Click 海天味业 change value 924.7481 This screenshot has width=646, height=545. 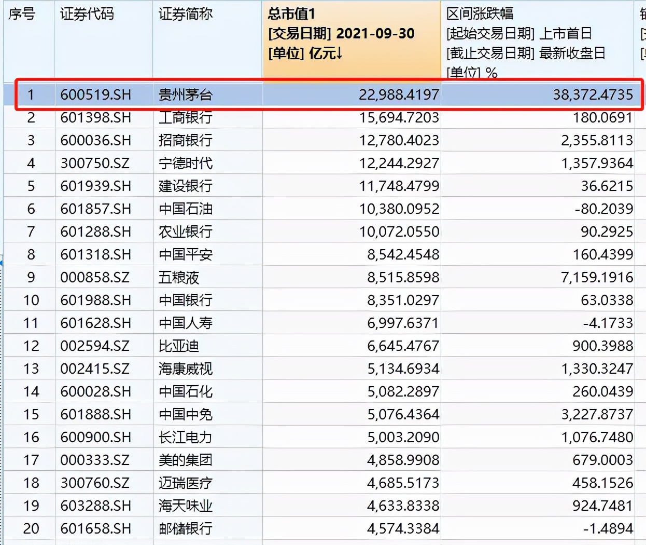pyautogui.click(x=602, y=506)
